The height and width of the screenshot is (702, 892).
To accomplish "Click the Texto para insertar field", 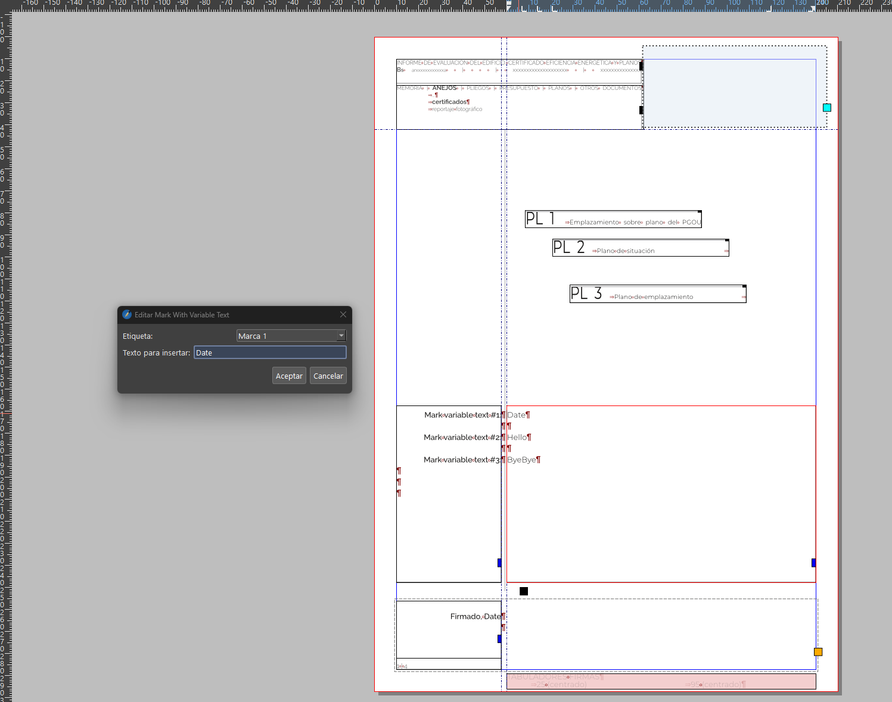I will click(x=270, y=352).
